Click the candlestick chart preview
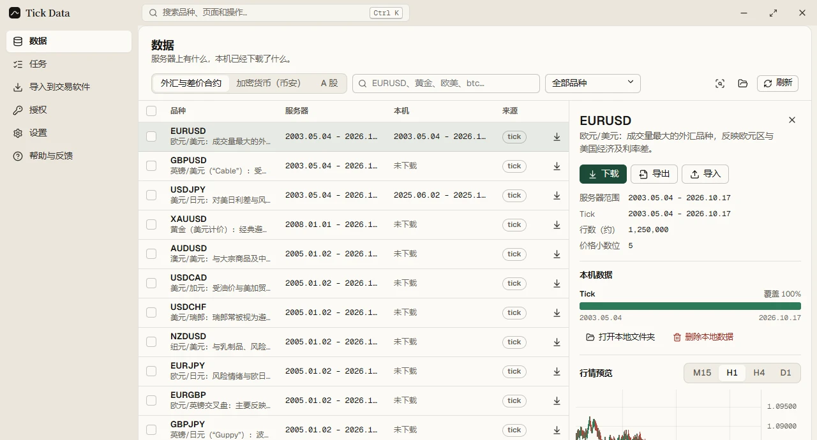This screenshot has width=817, height=440. click(x=688, y=414)
